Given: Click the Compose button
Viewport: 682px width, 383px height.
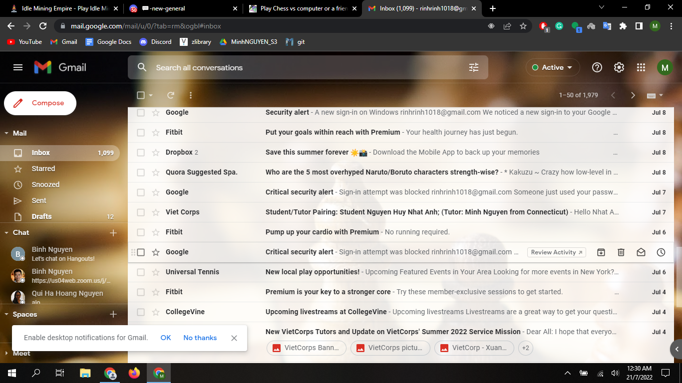Looking at the screenshot, I should pos(40,103).
